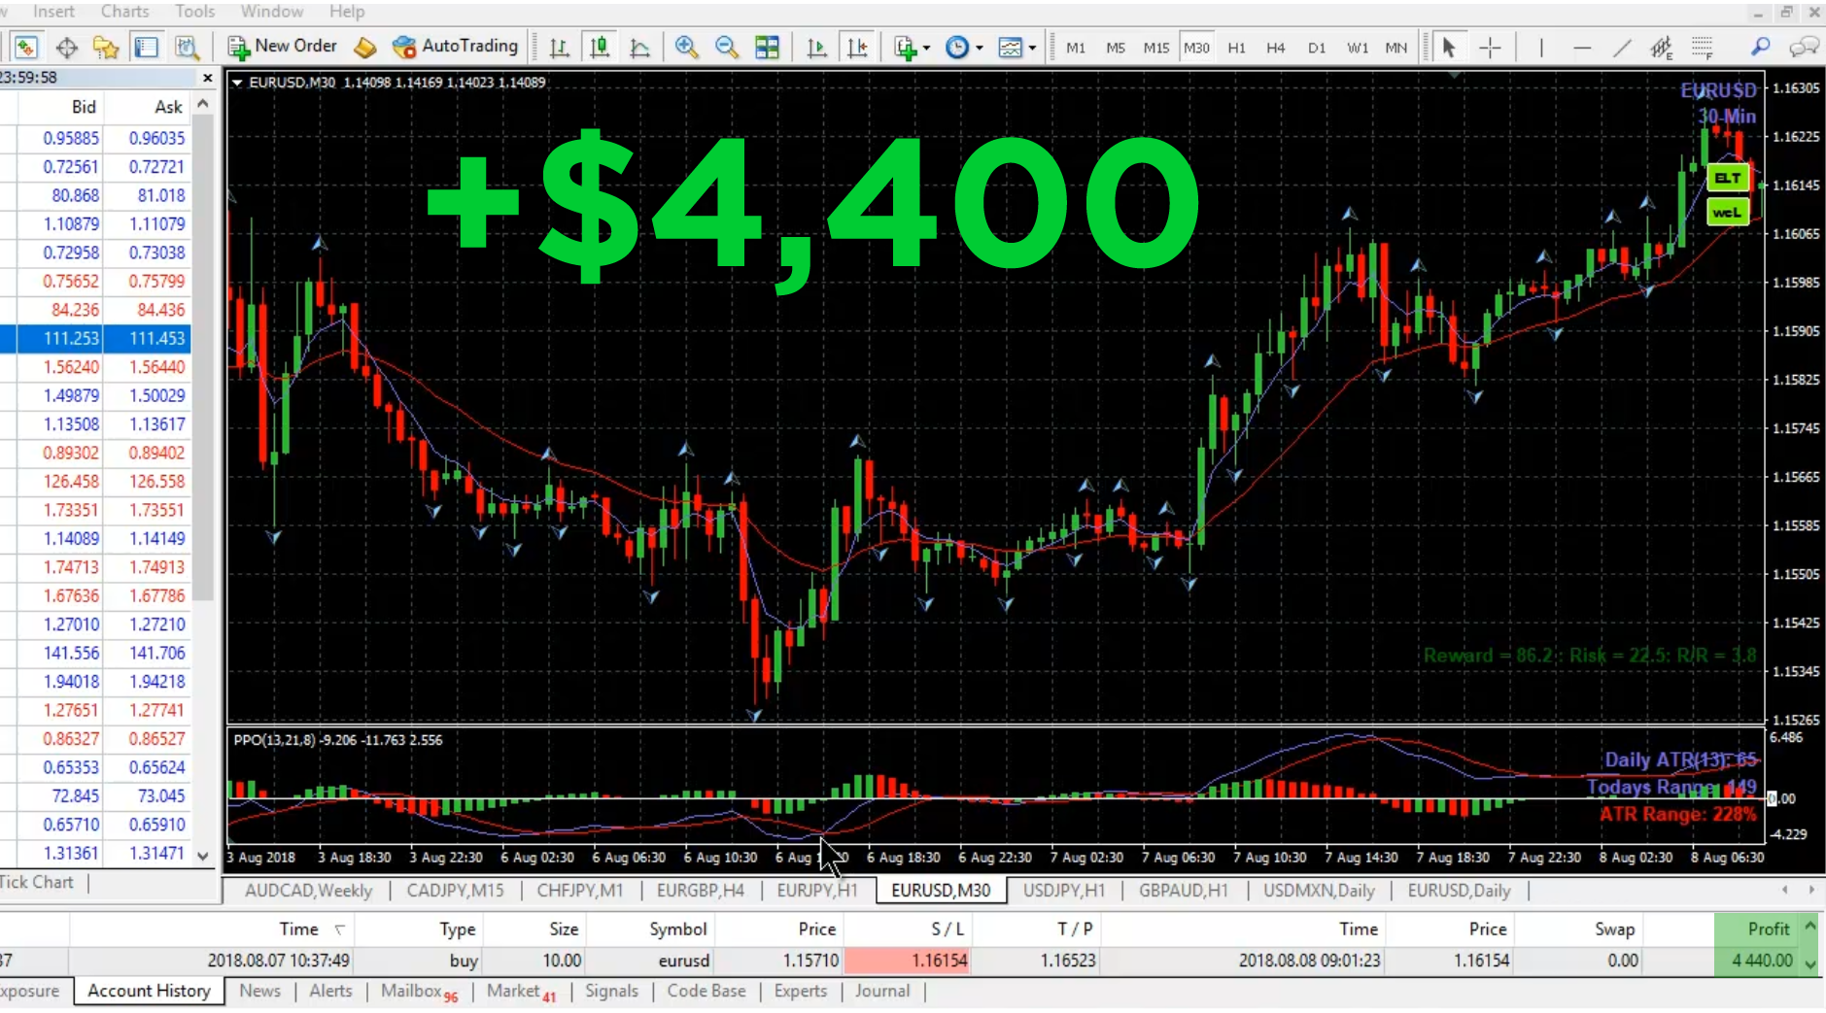Open the Mailbox terminal tab
This screenshot has width=1826, height=1013.
419,991
